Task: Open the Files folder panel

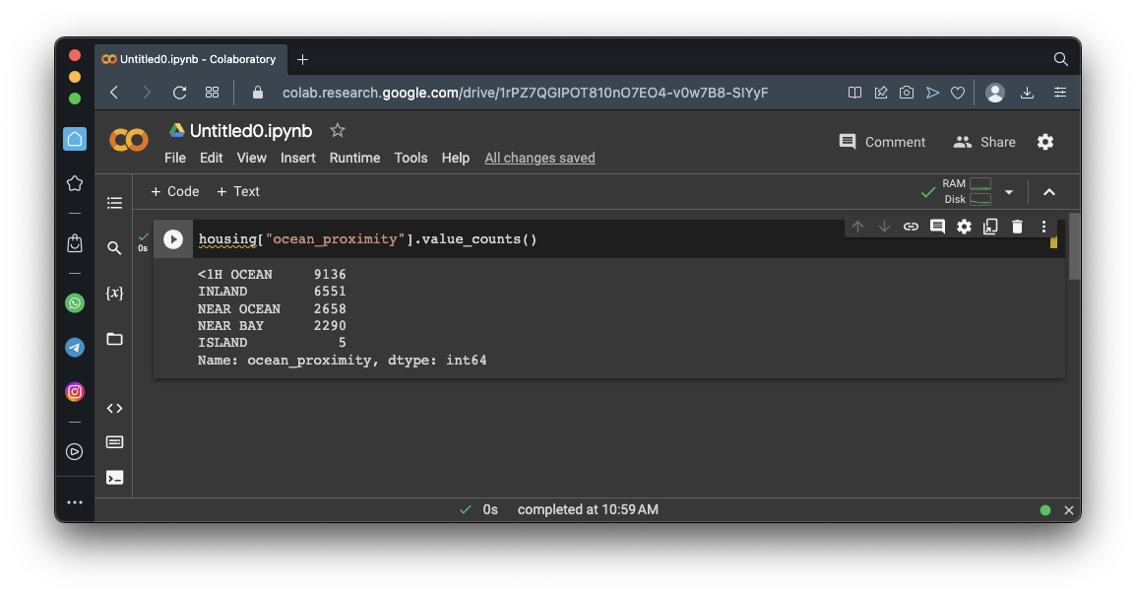Action: [115, 339]
